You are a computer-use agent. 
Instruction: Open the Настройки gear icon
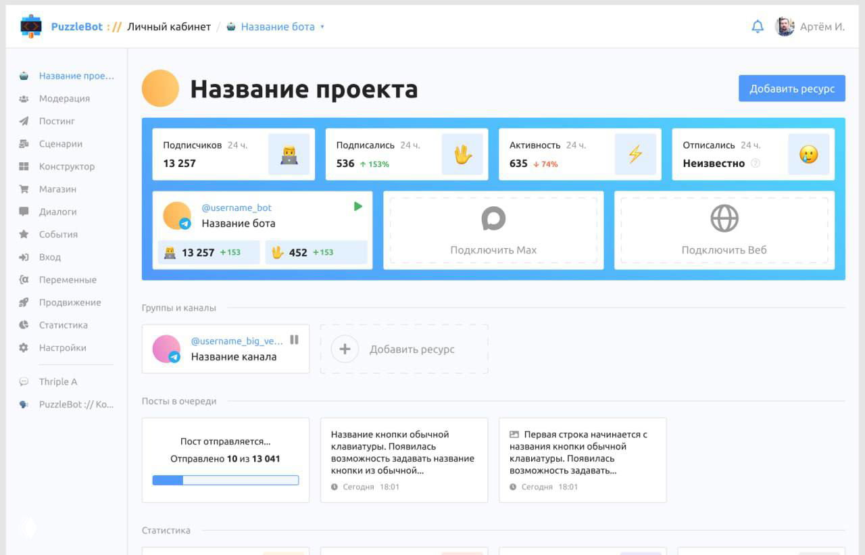coord(24,347)
